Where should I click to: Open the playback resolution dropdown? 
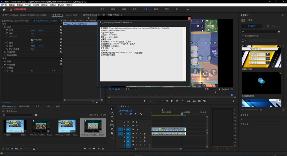(x=210, y=89)
